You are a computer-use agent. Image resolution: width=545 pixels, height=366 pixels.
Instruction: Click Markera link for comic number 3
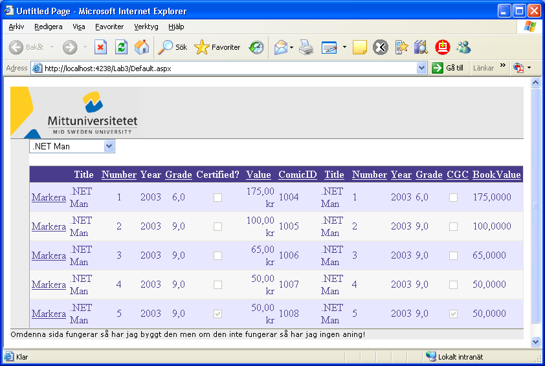(49, 255)
